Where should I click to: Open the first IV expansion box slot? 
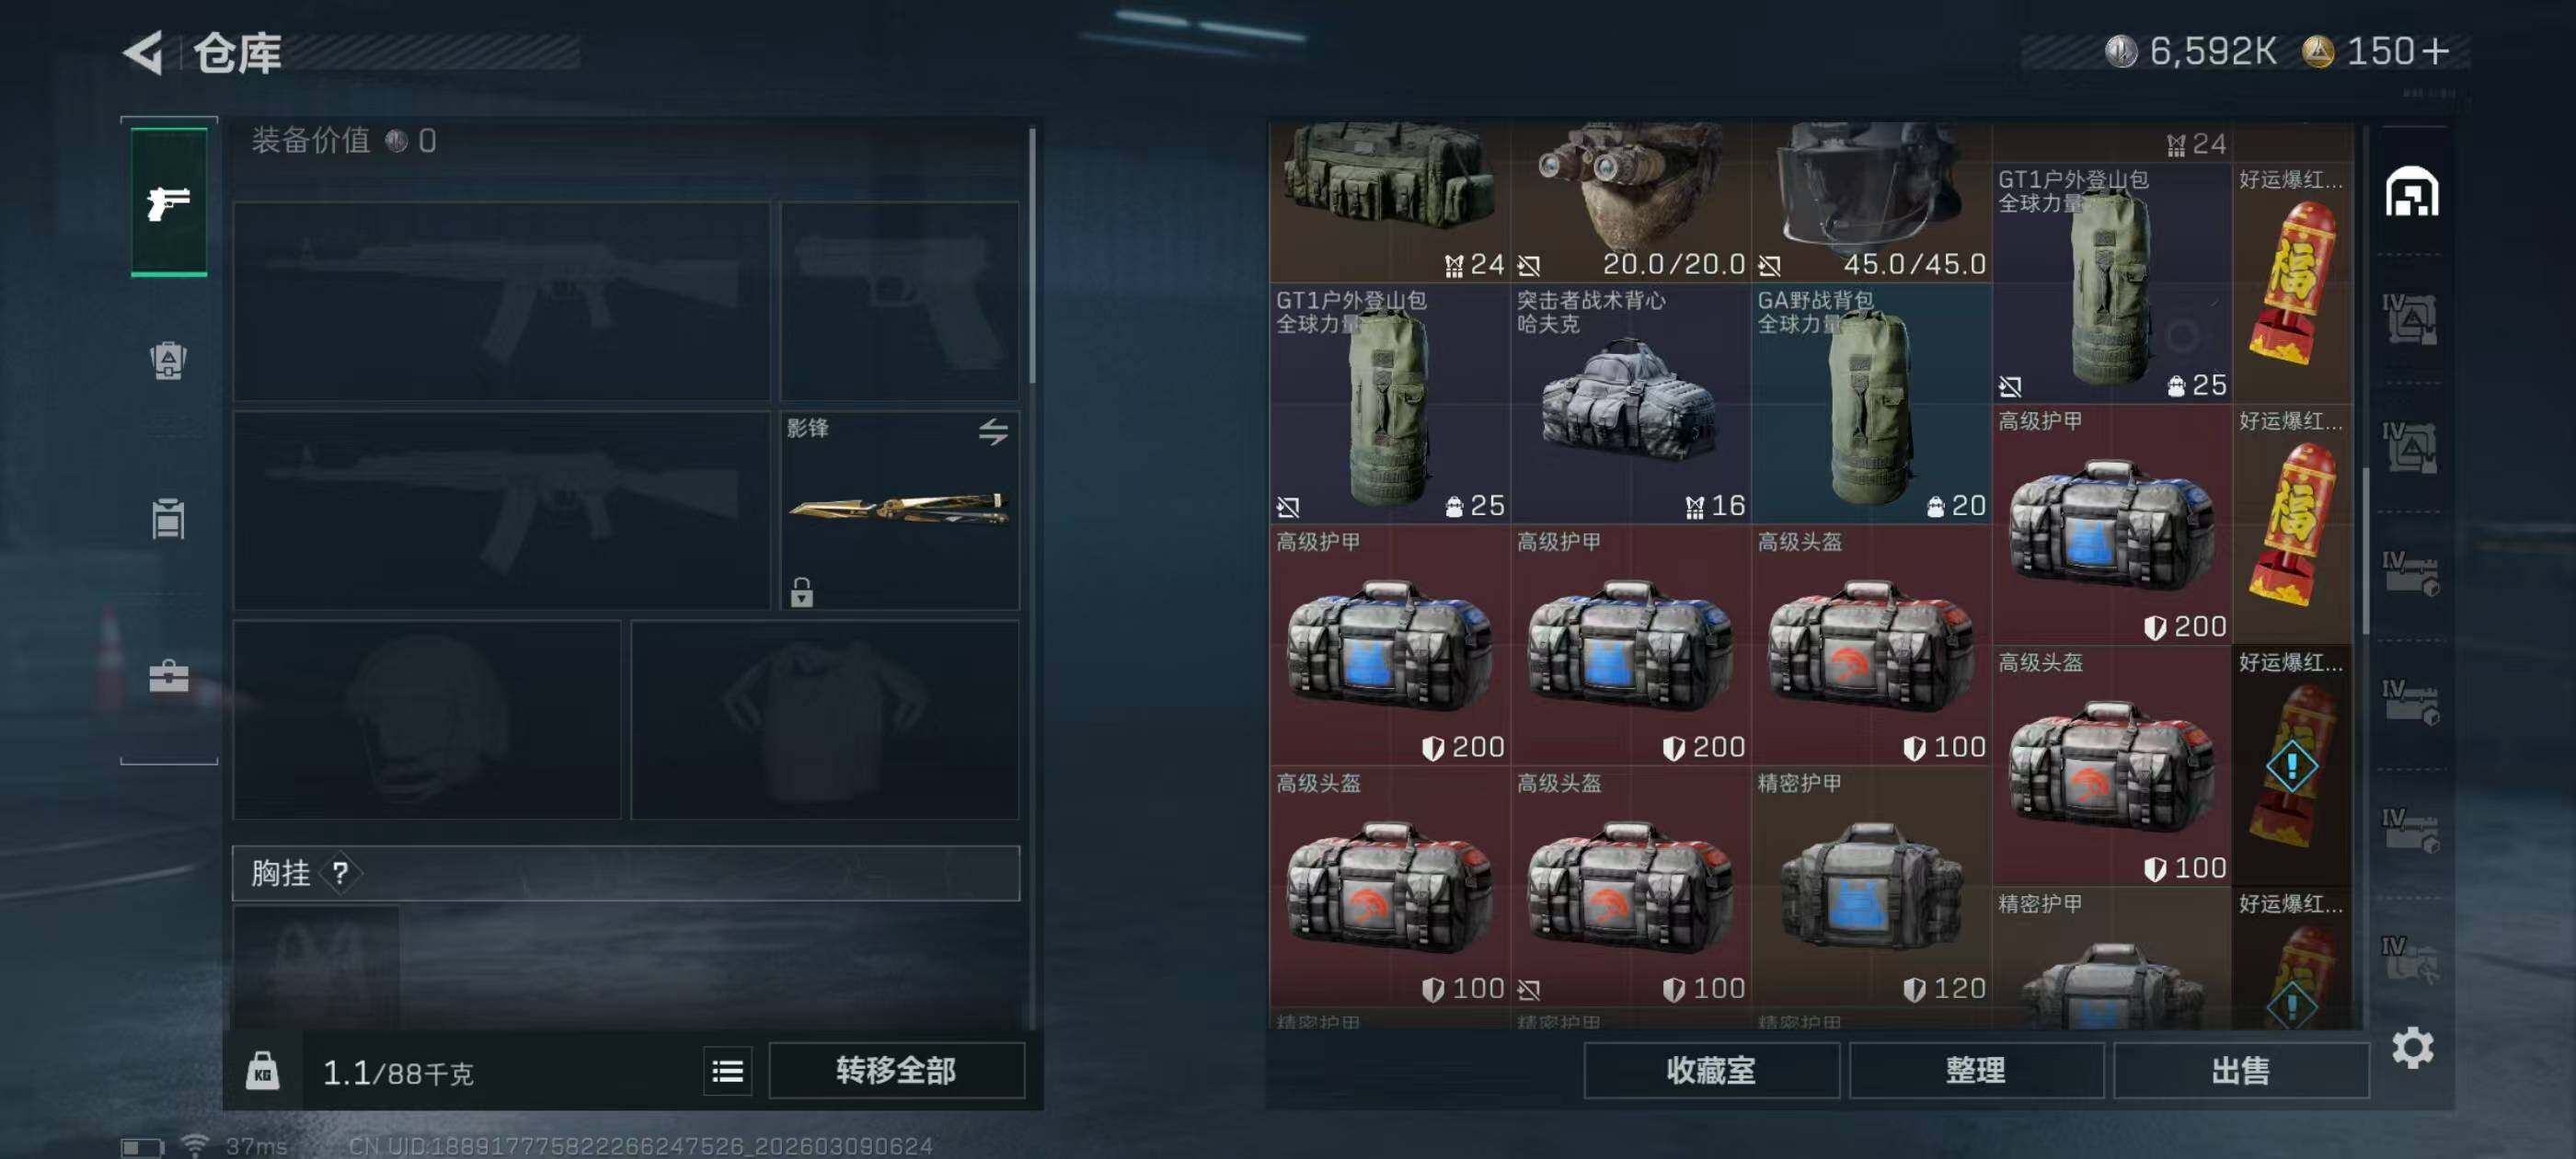pyautogui.click(x=2410, y=319)
